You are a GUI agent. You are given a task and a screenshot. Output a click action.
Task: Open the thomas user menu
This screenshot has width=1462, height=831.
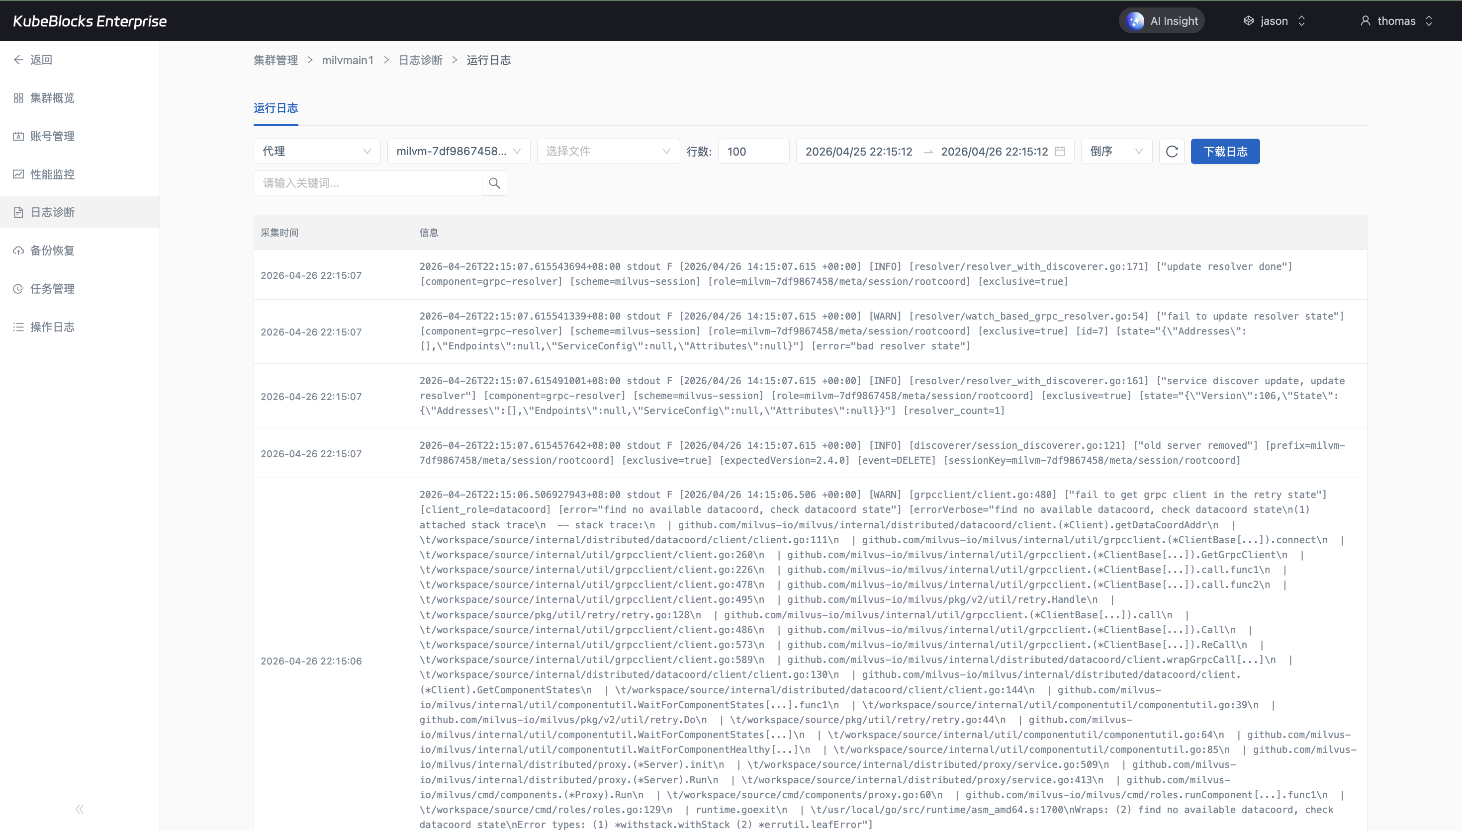pyautogui.click(x=1396, y=21)
